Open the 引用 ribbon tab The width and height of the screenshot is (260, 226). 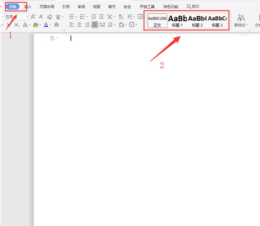[66, 7]
